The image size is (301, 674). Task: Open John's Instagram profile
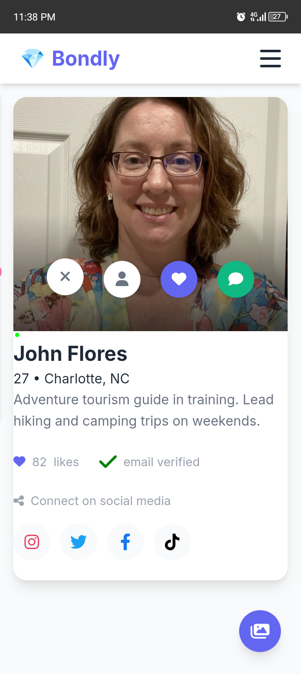[x=32, y=542]
